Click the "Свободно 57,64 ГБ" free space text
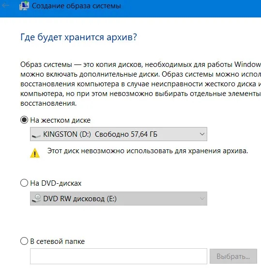 (x=126, y=134)
